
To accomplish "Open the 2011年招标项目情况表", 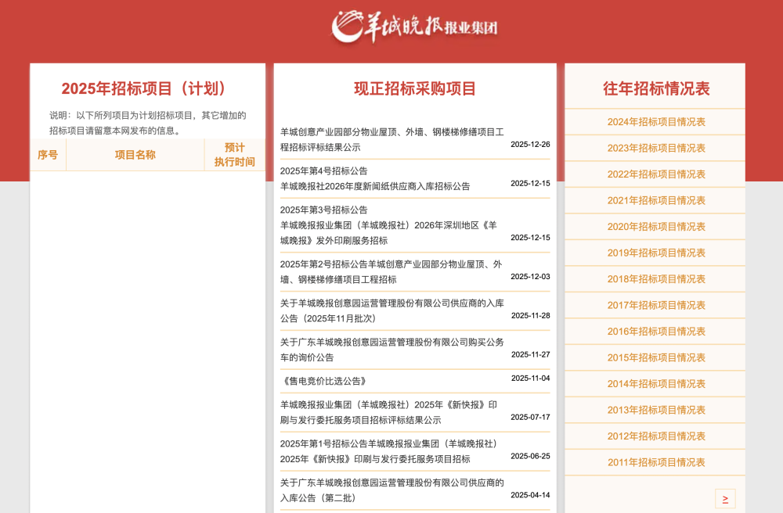I will [x=656, y=462].
